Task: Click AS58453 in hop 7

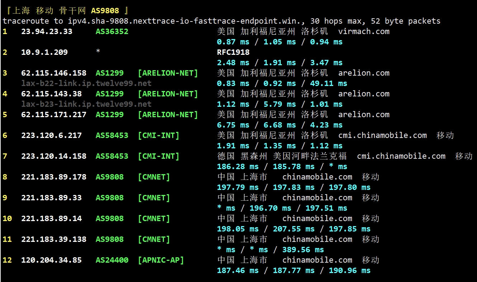Action: click(112, 156)
